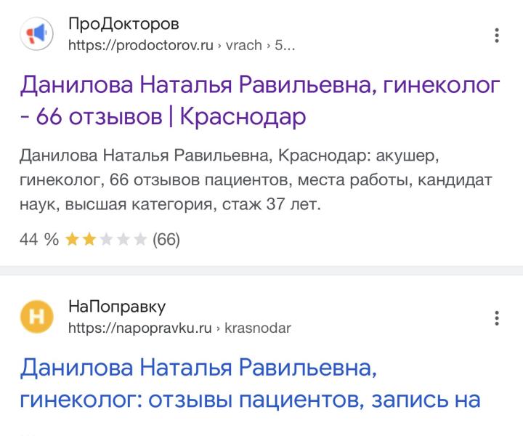Open the three-dot menu for ПроДокторов result
The image size is (523, 436).
(497, 36)
